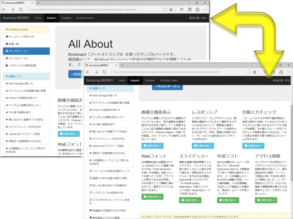Screen dimensions: 293x219
Task: Click 記事を読む button under 自動入力チェック
Action: 253,146
